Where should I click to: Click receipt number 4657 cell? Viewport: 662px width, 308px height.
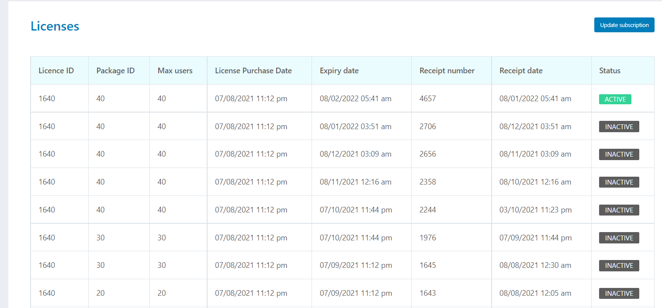coord(427,99)
